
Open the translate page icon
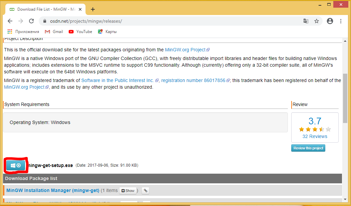306,21
